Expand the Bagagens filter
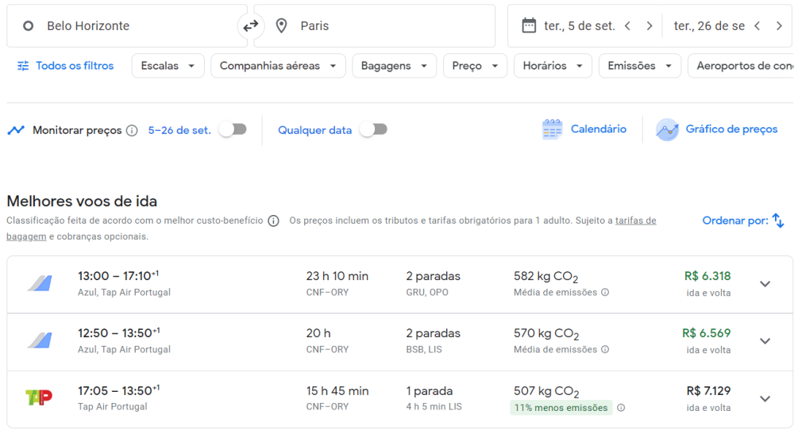 coord(394,66)
